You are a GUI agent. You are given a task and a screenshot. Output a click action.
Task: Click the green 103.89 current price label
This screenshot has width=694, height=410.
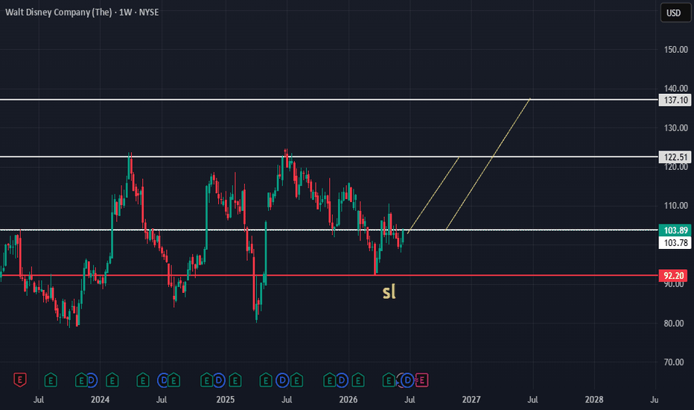point(675,230)
